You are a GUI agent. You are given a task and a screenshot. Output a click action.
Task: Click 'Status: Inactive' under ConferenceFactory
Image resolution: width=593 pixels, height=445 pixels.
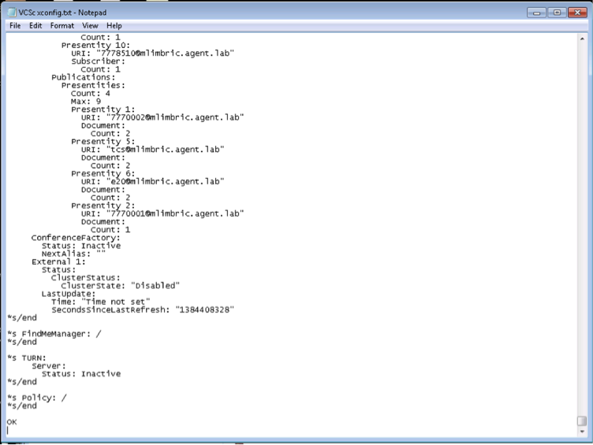point(81,246)
